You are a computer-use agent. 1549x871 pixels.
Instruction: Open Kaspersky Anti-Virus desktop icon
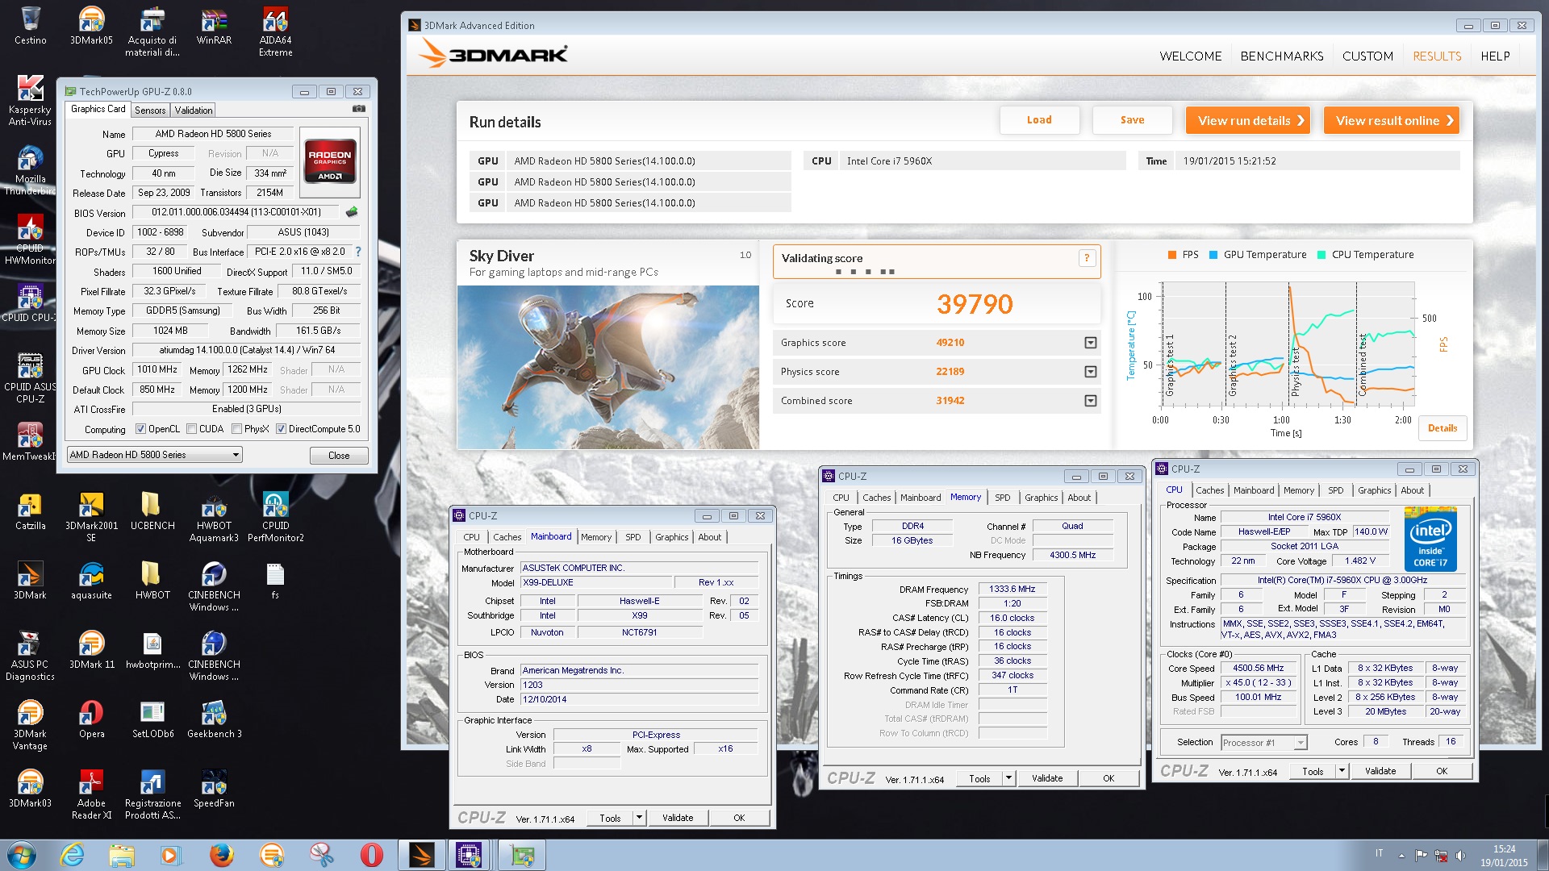pyautogui.click(x=30, y=101)
